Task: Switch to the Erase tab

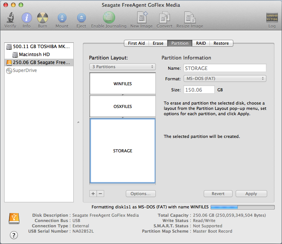Action: pos(158,43)
